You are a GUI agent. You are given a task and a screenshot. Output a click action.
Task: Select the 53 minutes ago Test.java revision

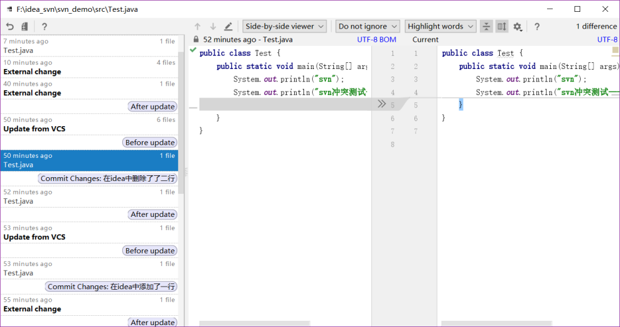click(89, 268)
